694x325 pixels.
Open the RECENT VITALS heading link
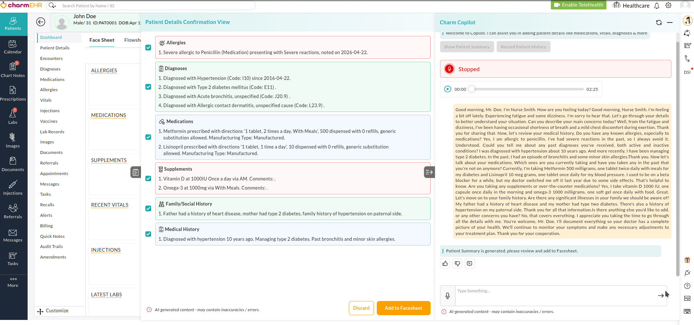coord(110,205)
